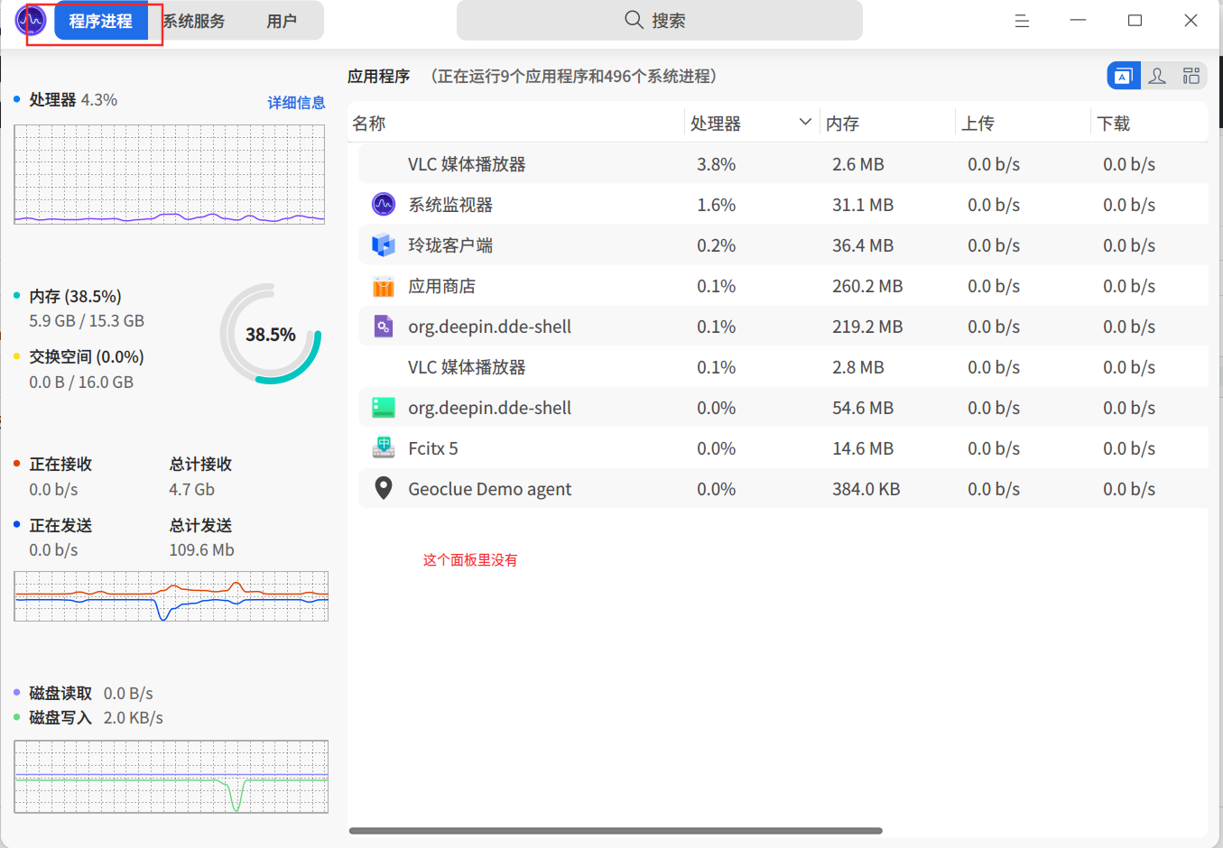Click the purple org.deepin.dde-shell 219.2 MB icon

pos(384,327)
